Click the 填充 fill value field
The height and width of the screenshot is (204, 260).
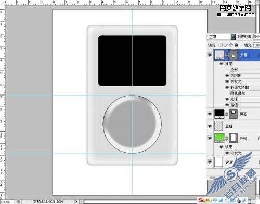pyautogui.click(x=257, y=45)
